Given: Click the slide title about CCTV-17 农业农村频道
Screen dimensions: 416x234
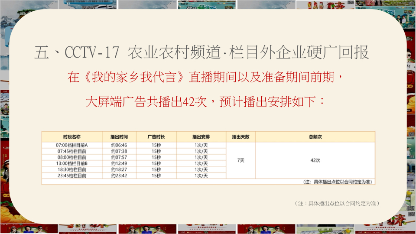Looking at the screenshot, I should point(201,53).
